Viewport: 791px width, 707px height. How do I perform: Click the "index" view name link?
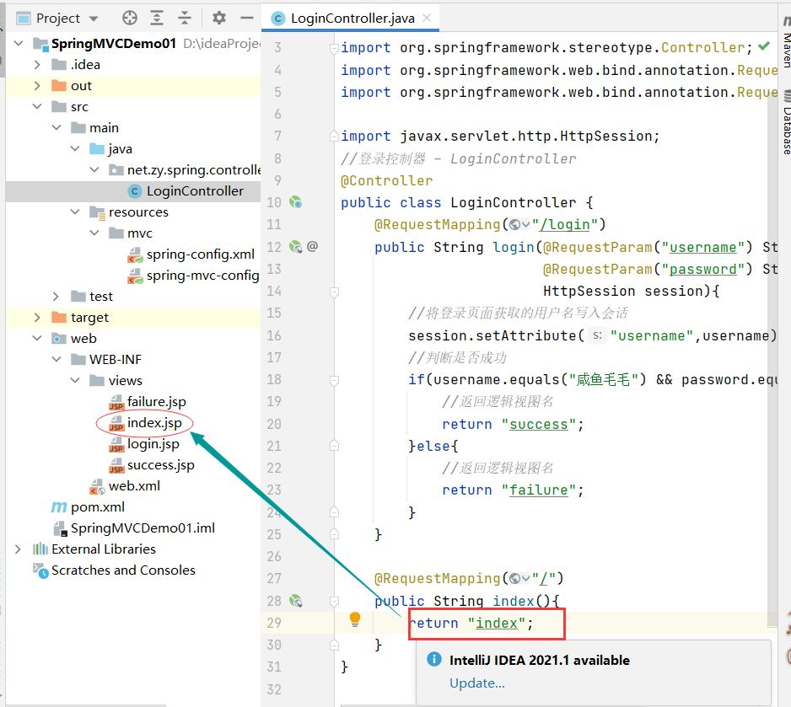497,624
